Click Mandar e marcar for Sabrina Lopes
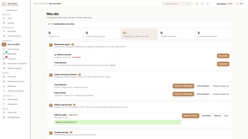Screen dimensions: 248x139 pos(191,116)
